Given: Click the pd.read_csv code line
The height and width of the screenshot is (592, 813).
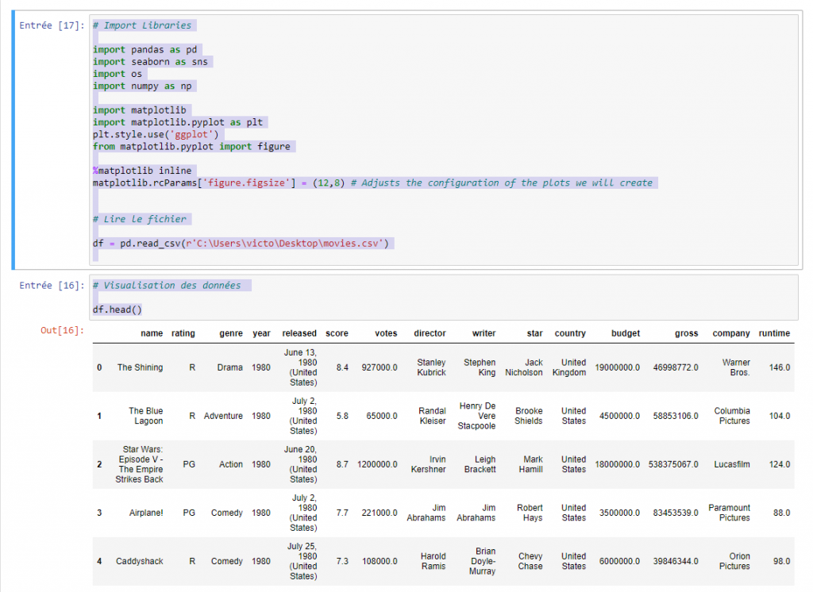Looking at the screenshot, I should pos(241,244).
